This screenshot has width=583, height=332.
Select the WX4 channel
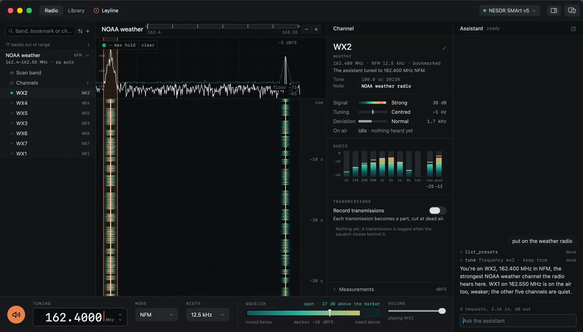point(48,103)
